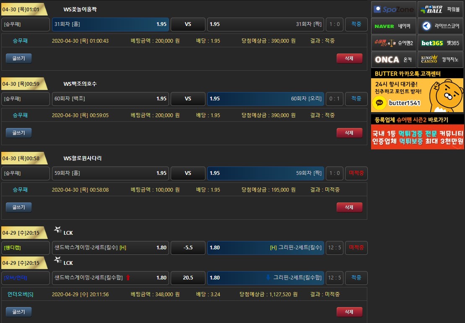Delete the WS백조의호수 bet record
The image size is (465, 323).
pyautogui.click(x=349, y=133)
